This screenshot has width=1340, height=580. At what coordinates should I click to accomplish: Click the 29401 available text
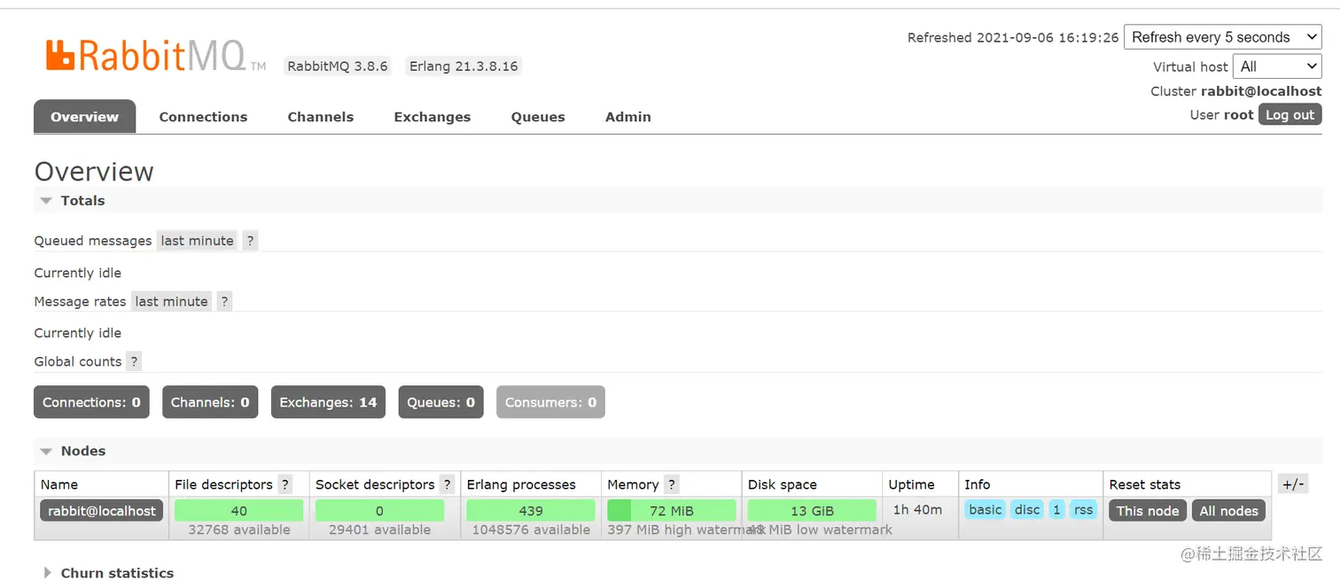[379, 530]
